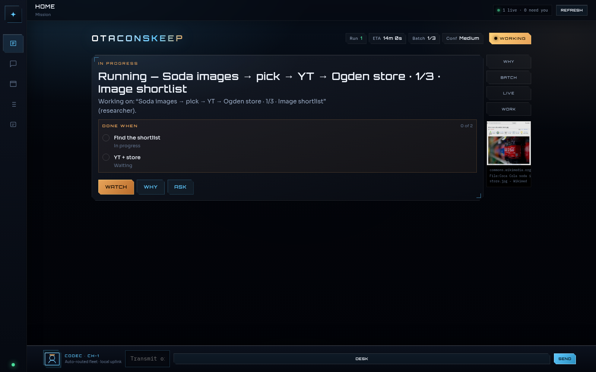The height and width of the screenshot is (372, 596).
Task: Open the Coca-Cola screenshot thumbnail
Action: 509,143
